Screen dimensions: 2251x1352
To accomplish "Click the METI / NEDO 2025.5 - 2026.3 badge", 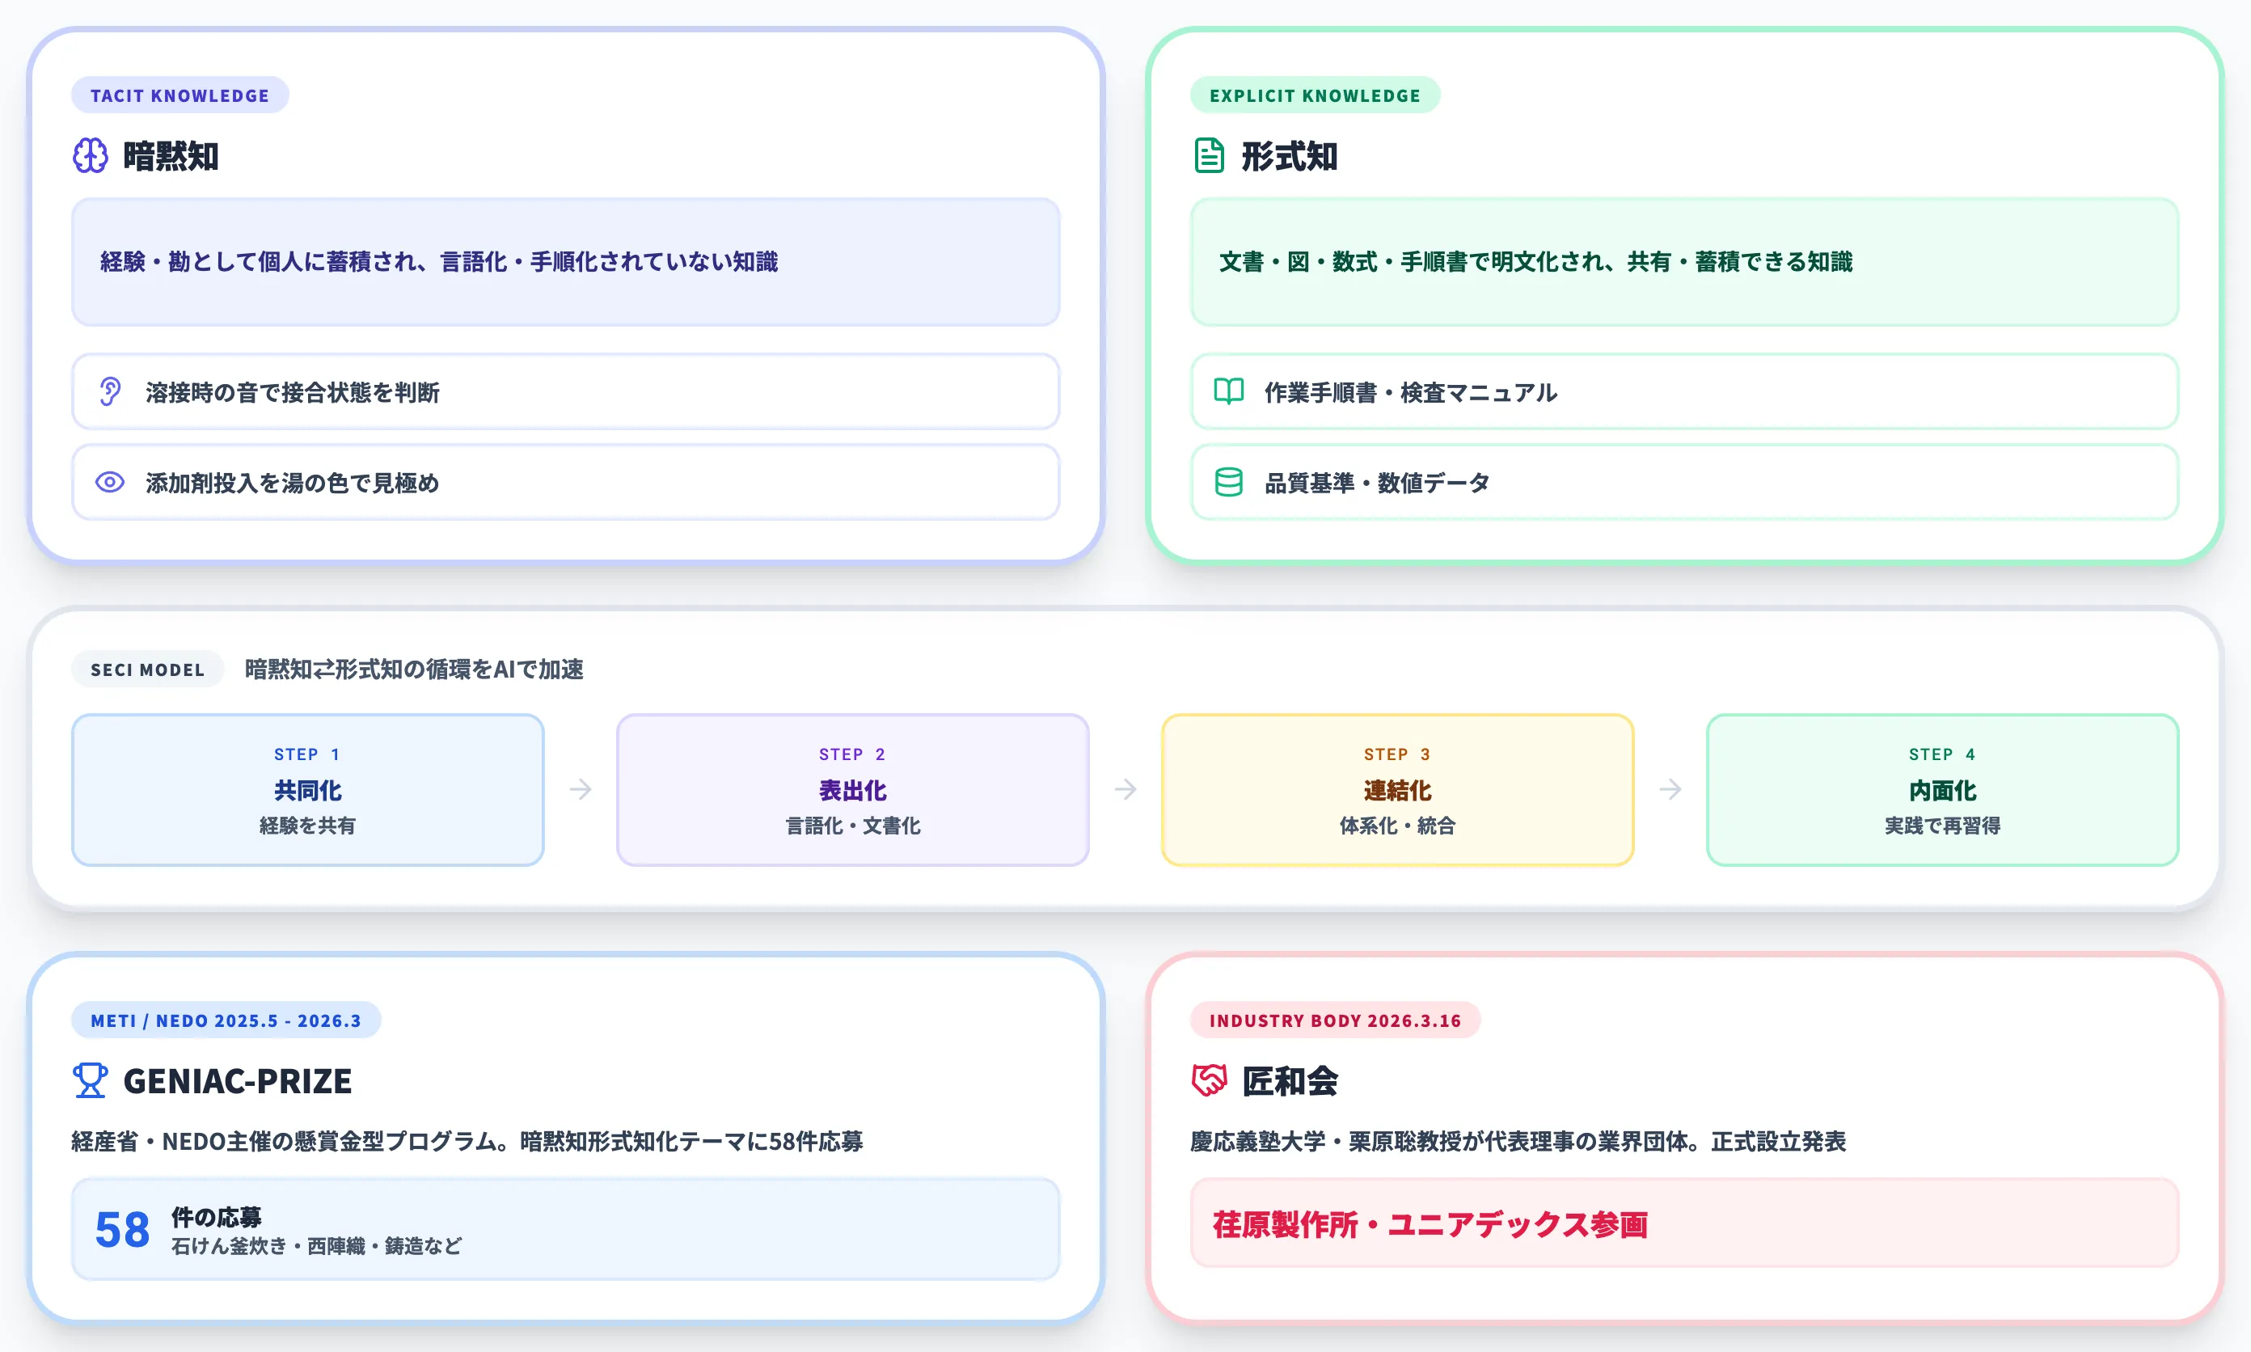I will tap(226, 1020).
